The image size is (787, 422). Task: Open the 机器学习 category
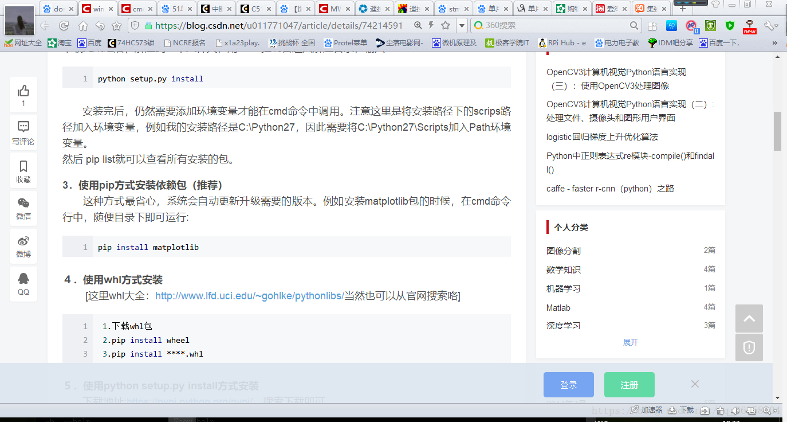(x=564, y=288)
